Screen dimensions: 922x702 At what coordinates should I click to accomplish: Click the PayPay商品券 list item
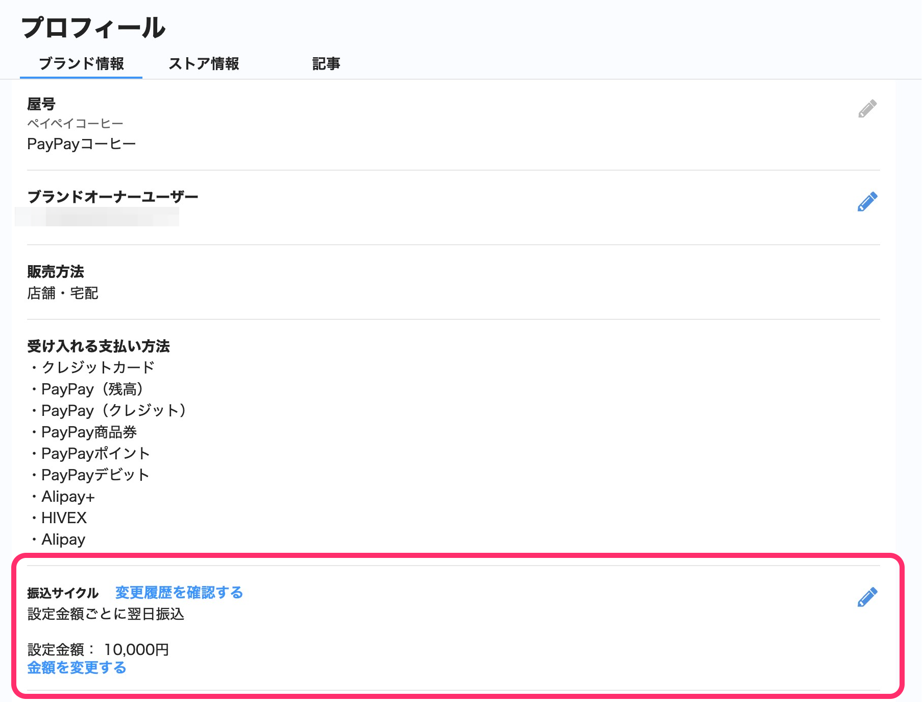click(x=89, y=432)
